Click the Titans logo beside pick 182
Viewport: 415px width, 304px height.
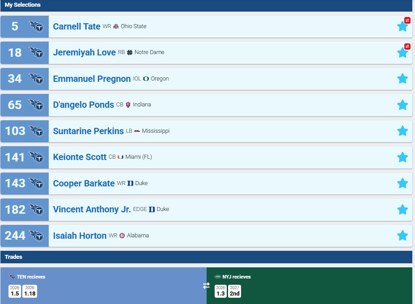[36, 210]
